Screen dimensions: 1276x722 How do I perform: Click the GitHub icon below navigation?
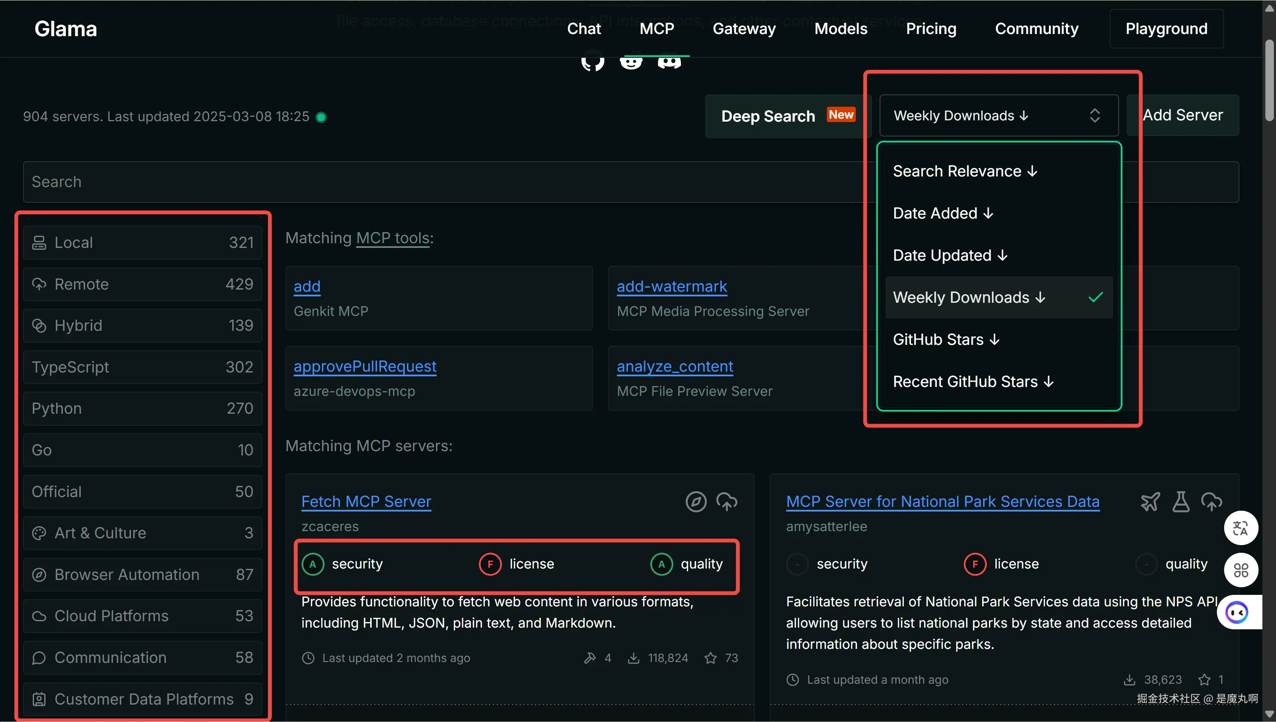pos(592,62)
